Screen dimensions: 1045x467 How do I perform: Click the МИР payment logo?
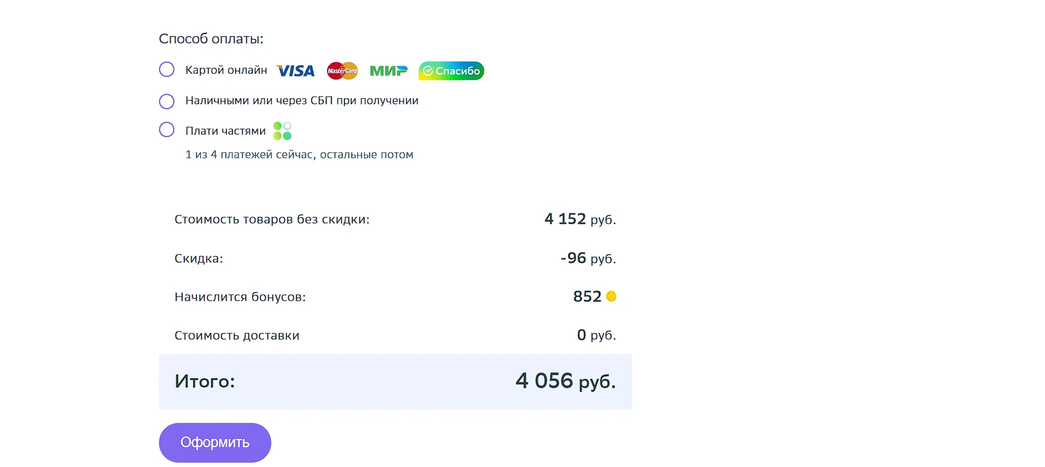pyautogui.click(x=389, y=71)
